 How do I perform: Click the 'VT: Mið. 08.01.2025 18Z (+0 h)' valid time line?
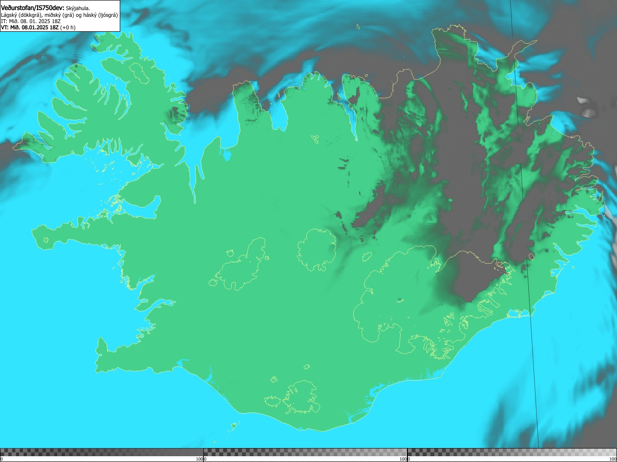(38, 27)
